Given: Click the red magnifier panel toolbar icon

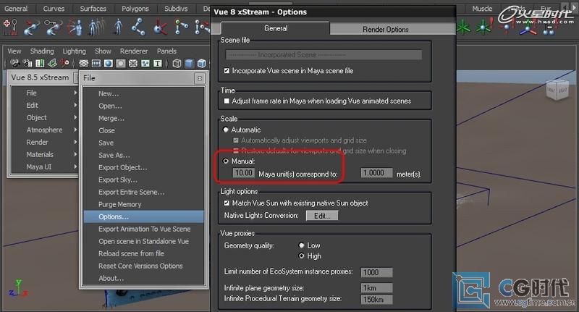Looking at the screenshot, I should (64, 64).
